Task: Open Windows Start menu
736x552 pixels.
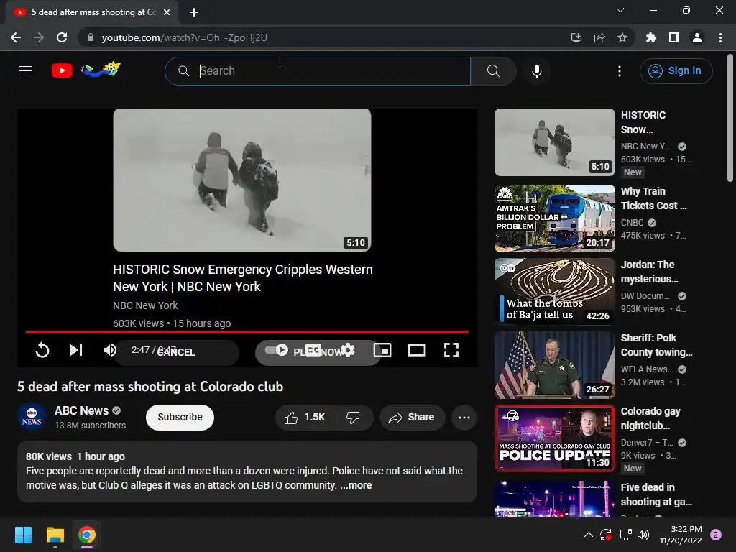Action: (23, 535)
